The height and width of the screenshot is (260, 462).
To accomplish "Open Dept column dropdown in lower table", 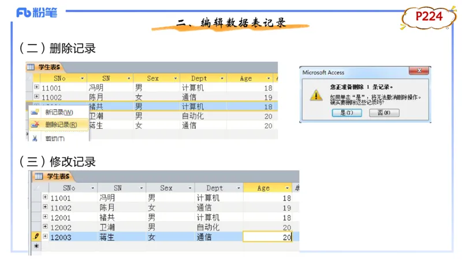I will tap(239, 188).
